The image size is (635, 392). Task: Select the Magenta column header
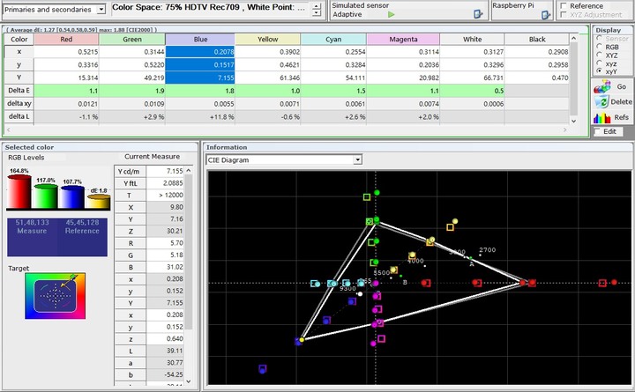tap(403, 40)
